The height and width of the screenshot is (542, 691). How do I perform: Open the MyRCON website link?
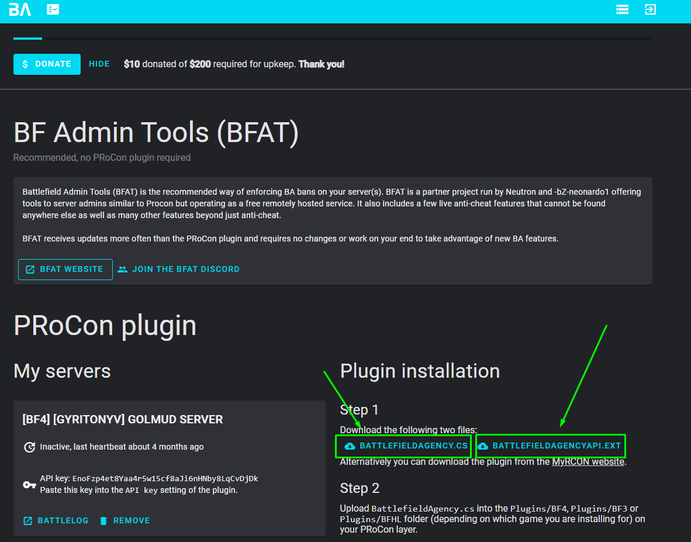[x=588, y=462]
